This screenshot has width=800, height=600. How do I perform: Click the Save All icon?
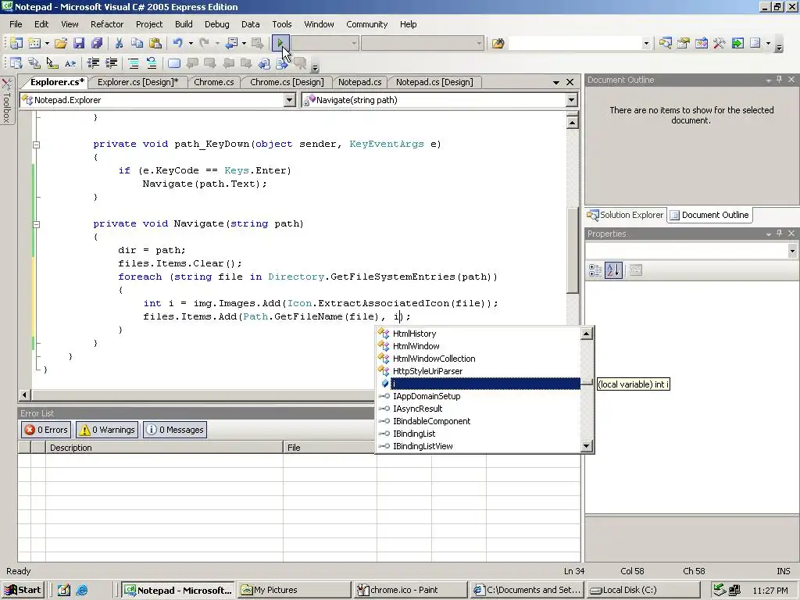[x=96, y=44]
